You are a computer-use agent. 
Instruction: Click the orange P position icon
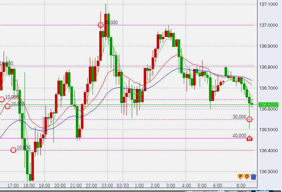click(x=240, y=176)
